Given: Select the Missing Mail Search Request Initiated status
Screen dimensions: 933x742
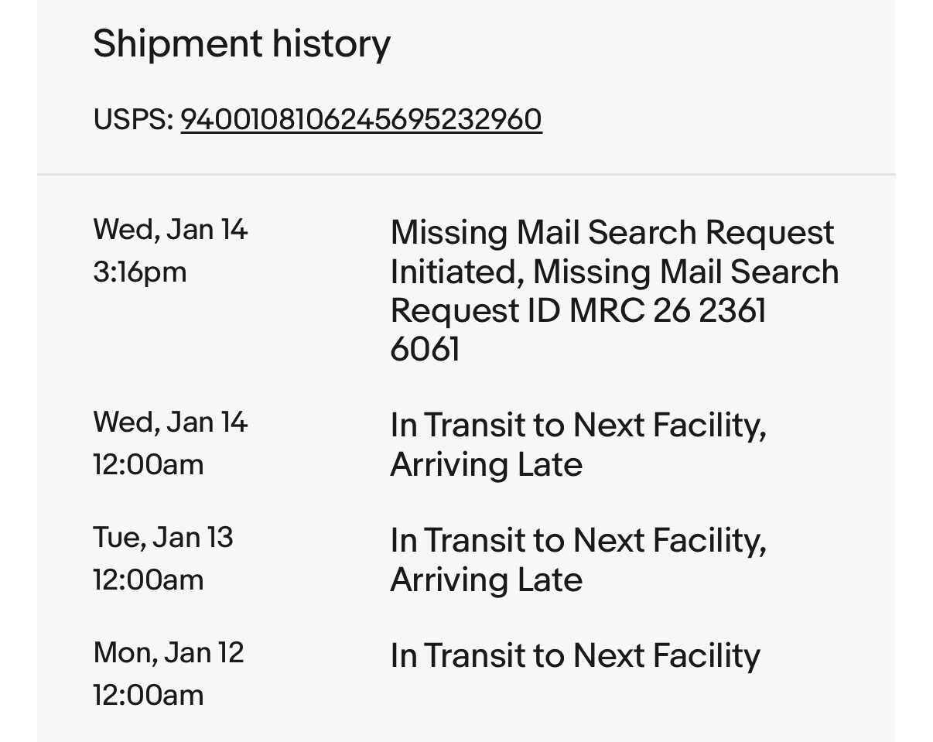Looking at the screenshot, I should click(x=612, y=232).
